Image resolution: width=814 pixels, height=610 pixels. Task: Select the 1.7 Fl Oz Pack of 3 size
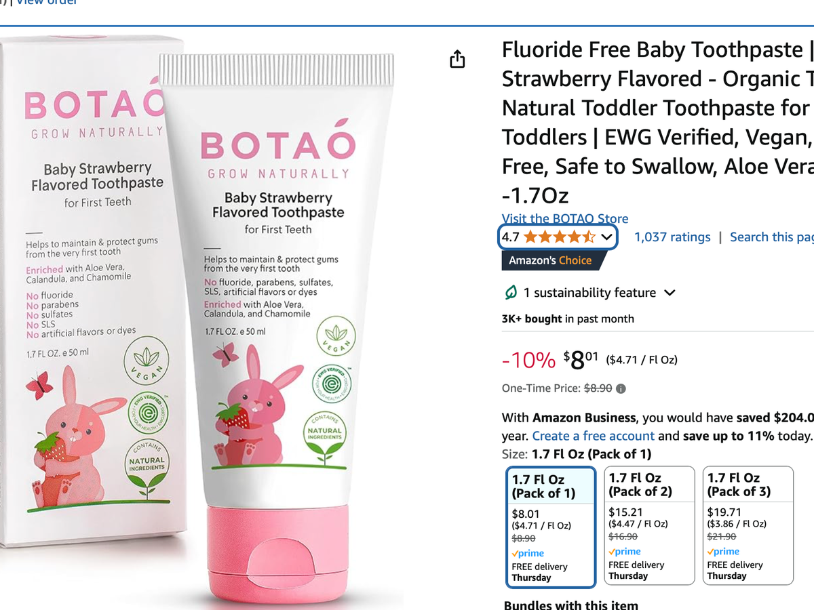[748, 525]
